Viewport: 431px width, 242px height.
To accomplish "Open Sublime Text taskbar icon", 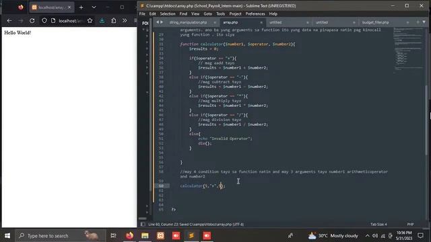I will (191, 235).
